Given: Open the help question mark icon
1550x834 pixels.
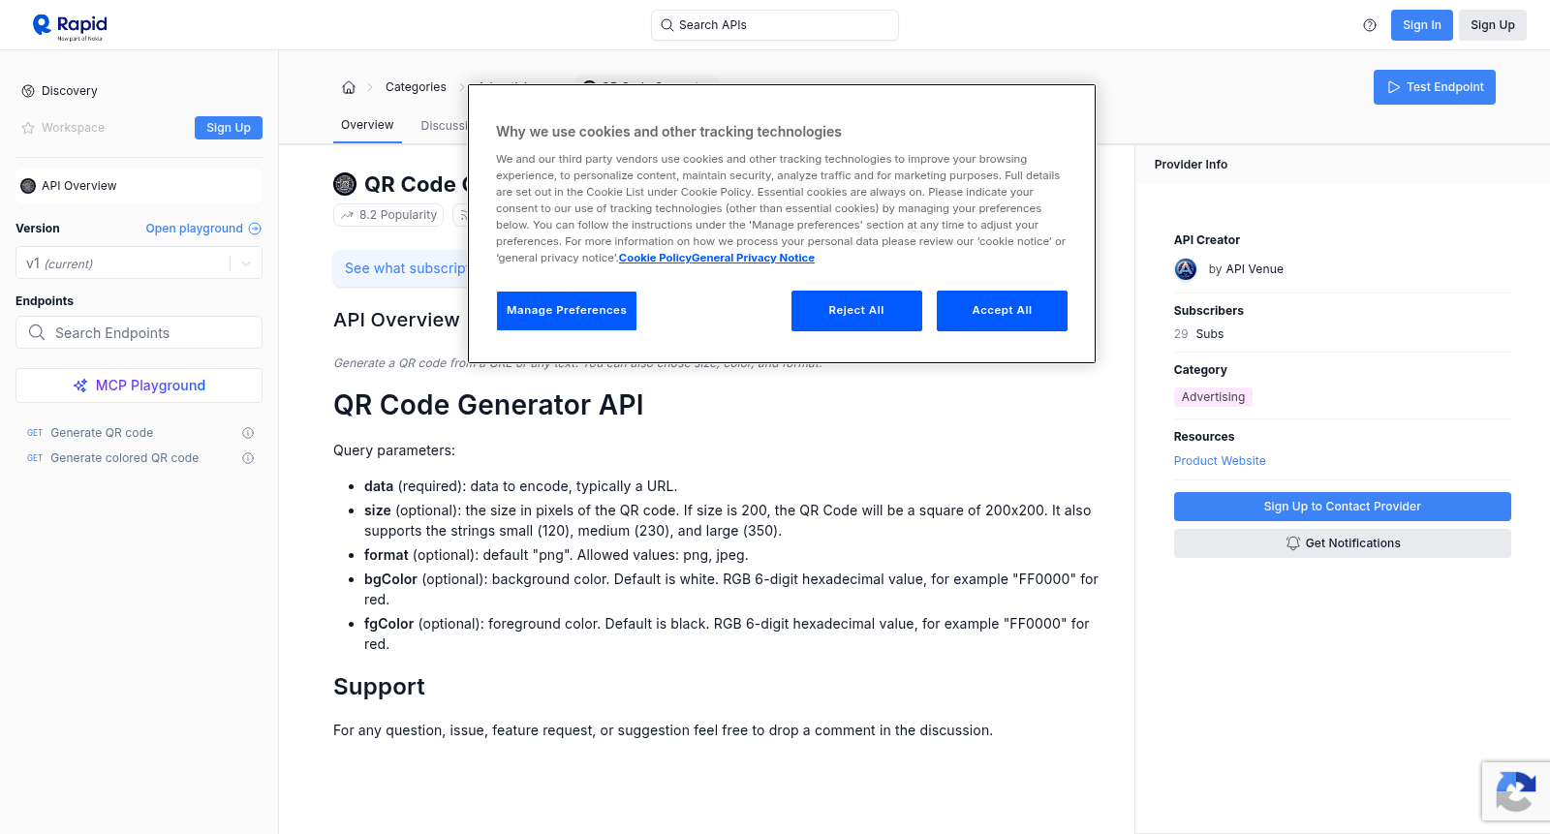Looking at the screenshot, I should (x=1370, y=25).
